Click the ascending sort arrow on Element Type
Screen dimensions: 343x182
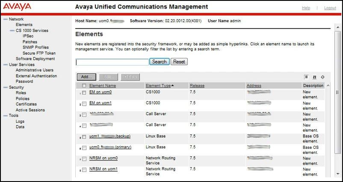pos(173,86)
